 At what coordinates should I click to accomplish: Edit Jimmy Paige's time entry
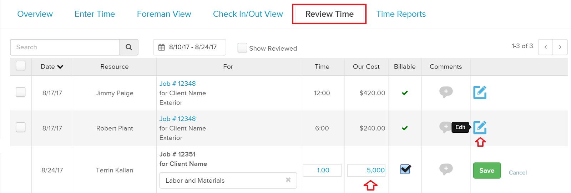tap(480, 92)
